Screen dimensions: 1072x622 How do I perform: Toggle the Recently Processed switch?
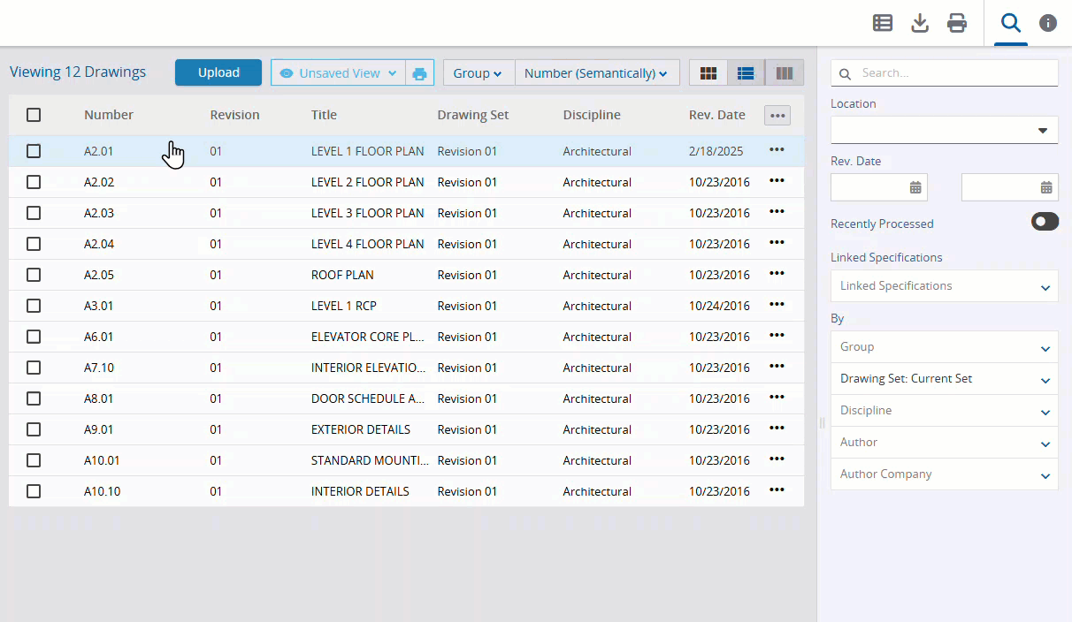1045,222
